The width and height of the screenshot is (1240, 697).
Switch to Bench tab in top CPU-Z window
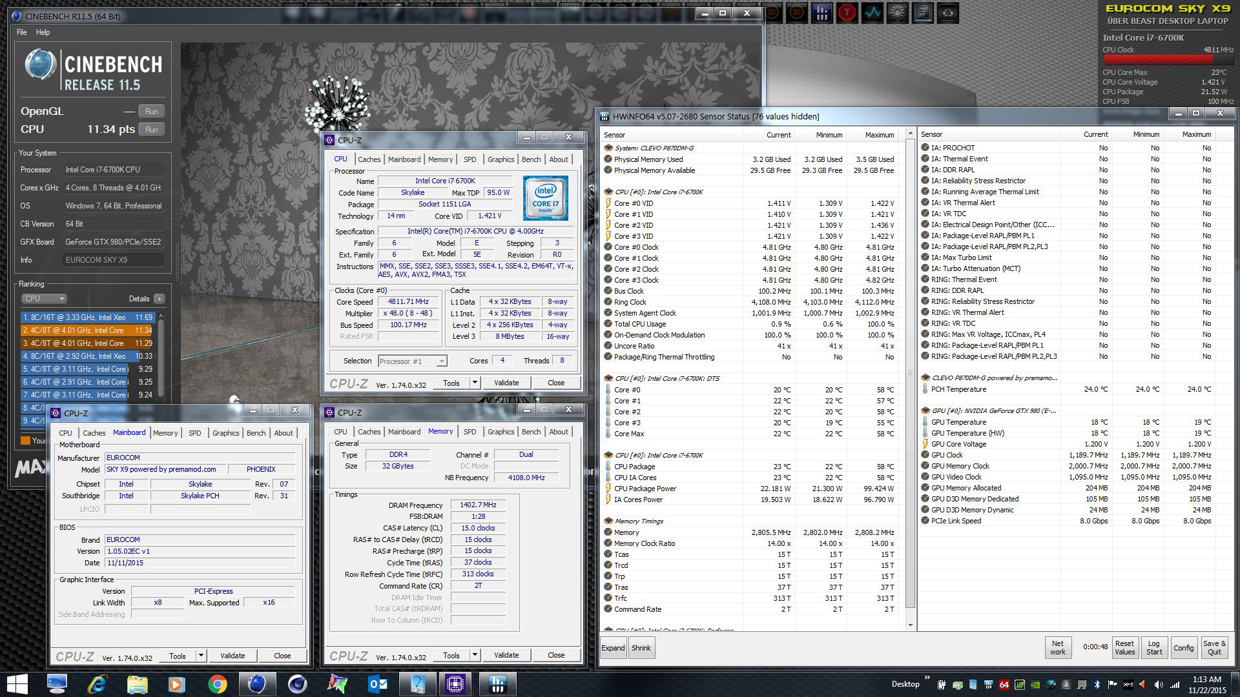[532, 159]
